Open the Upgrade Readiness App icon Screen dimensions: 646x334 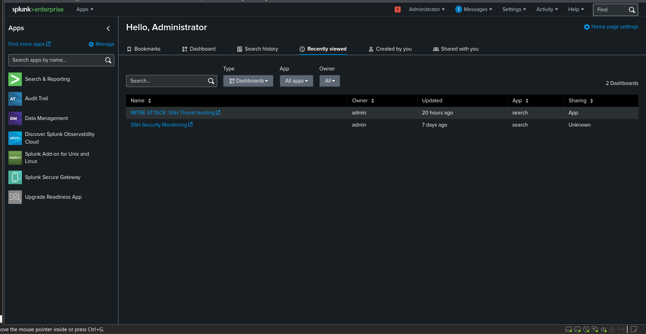tap(15, 197)
